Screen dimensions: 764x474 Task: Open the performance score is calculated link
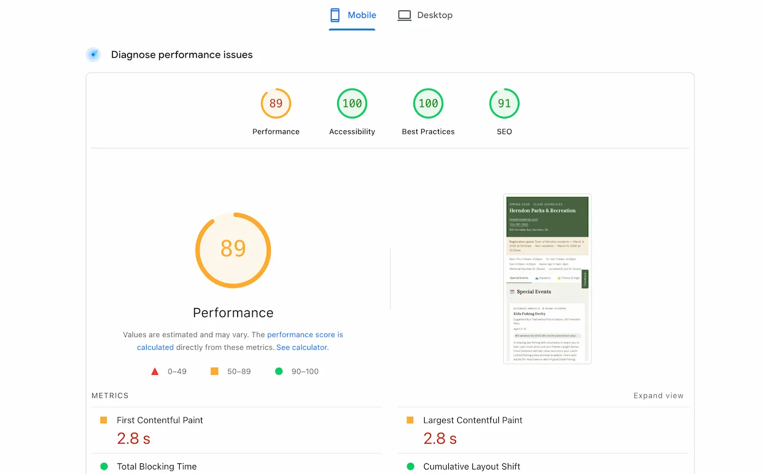tap(305, 334)
